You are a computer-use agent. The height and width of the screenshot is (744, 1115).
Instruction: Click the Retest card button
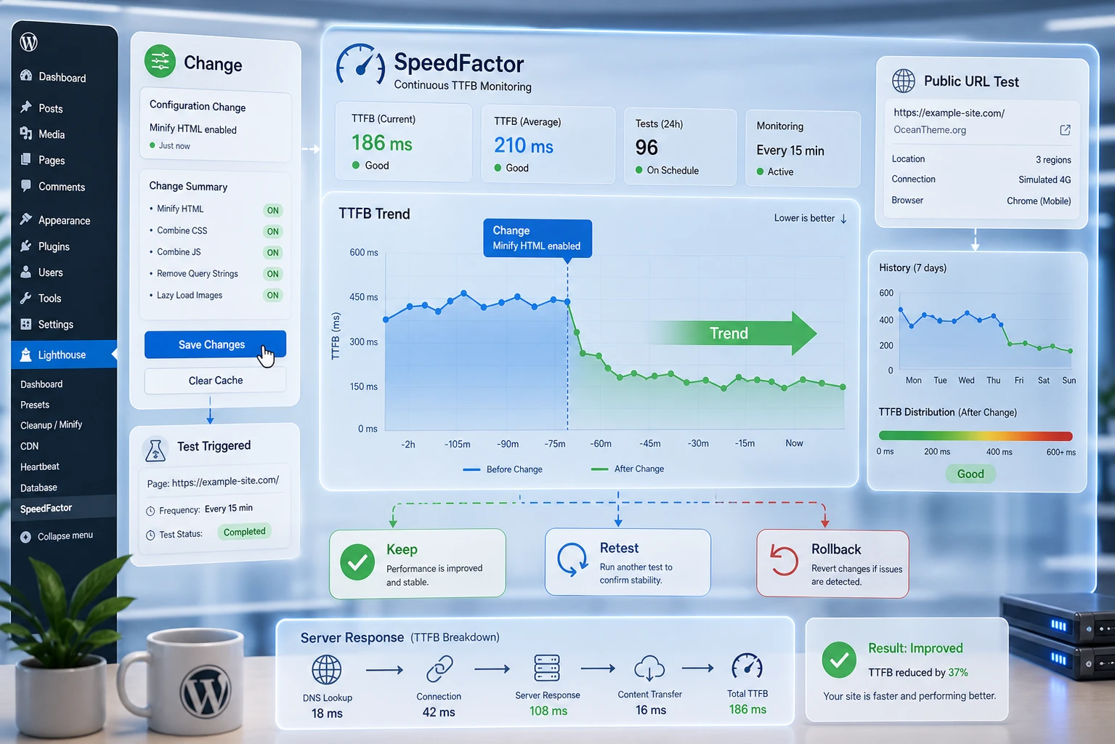click(628, 562)
